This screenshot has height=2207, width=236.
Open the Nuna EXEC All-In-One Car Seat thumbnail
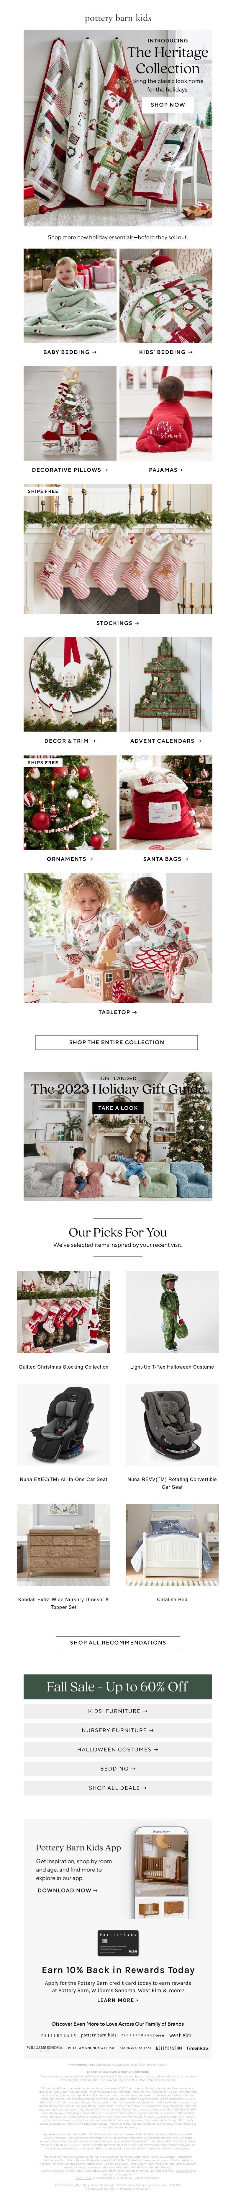click(63, 1424)
